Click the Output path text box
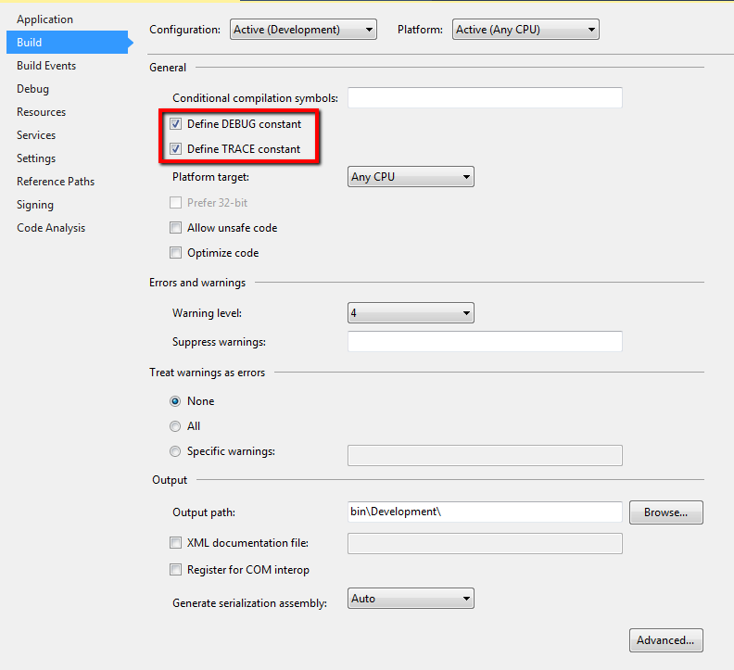734x670 pixels. tap(485, 512)
